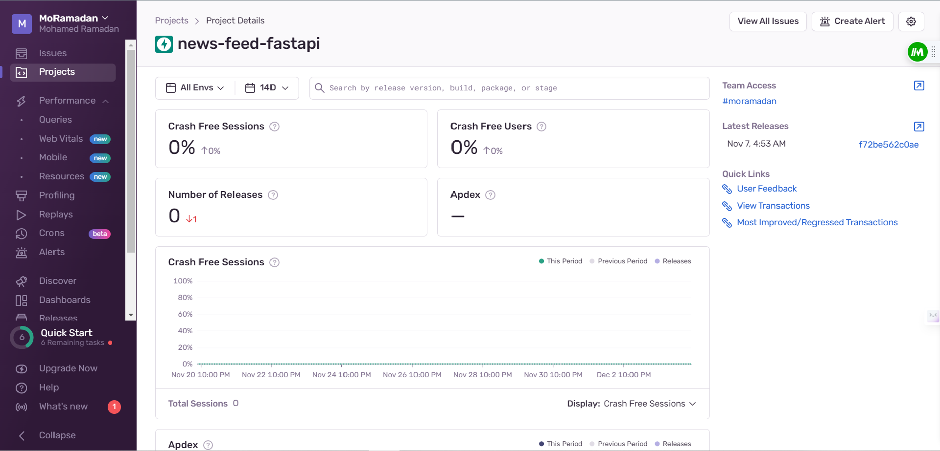Viewport: 940px width, 451px height.
Task: Click help icon beside Crash Free Sessions chart title
Action: click(275, 262)
